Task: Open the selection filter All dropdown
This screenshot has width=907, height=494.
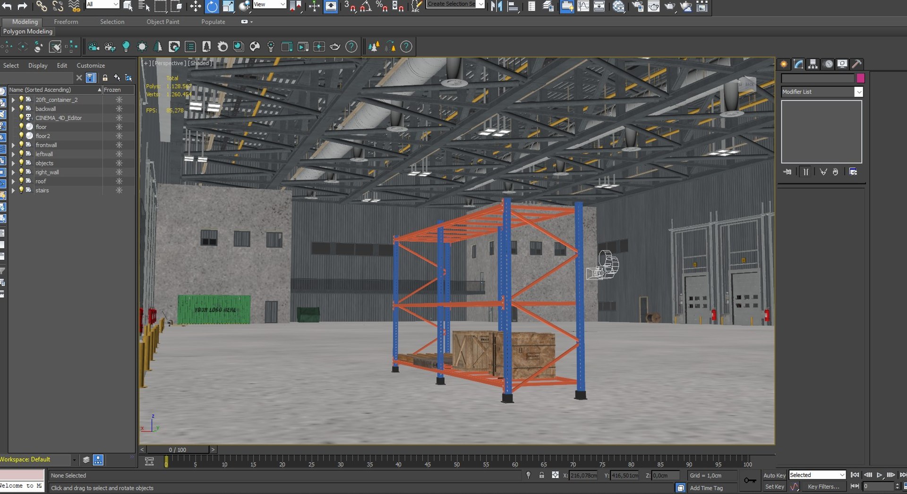Action: point(103,4)
